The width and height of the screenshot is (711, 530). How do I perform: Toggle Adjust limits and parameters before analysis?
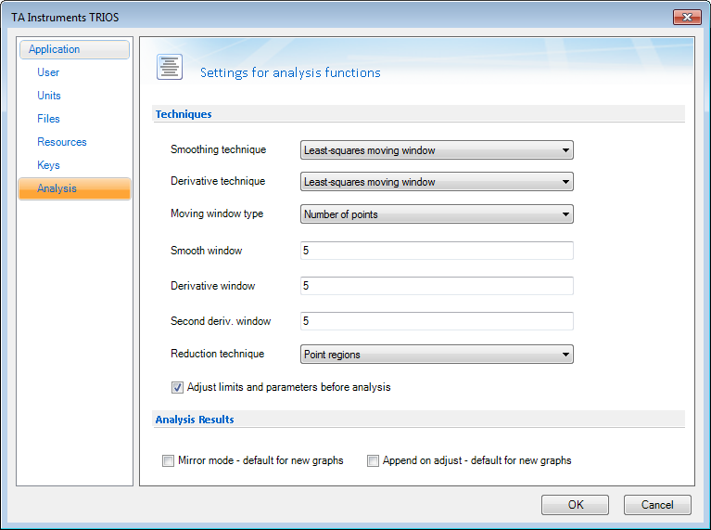tap(177, 387)
